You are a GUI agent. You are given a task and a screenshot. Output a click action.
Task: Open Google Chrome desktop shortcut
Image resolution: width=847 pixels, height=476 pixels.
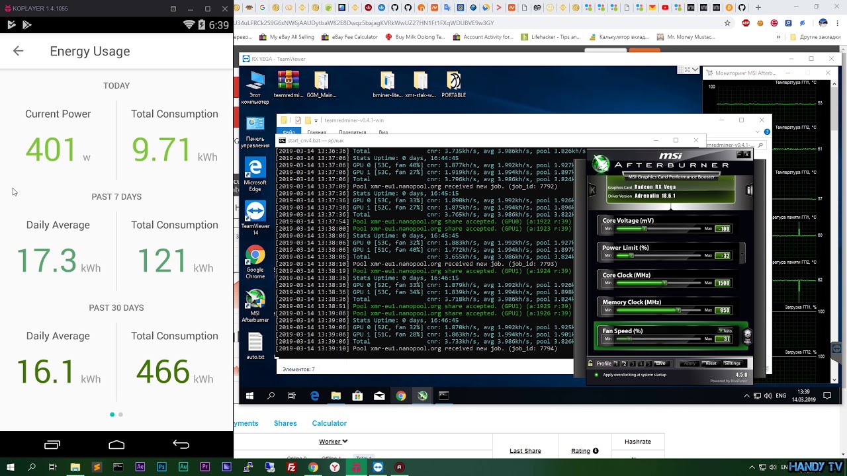pyautogui.click(x=255, y=262)
